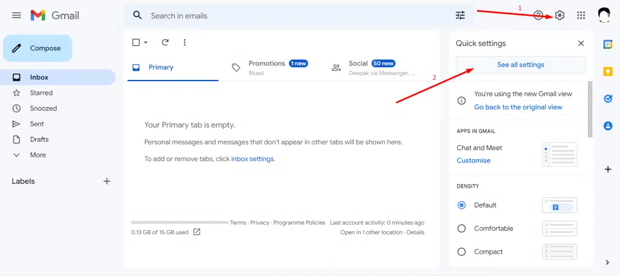
Task: Switch to the Social tab
Action: 372,67
